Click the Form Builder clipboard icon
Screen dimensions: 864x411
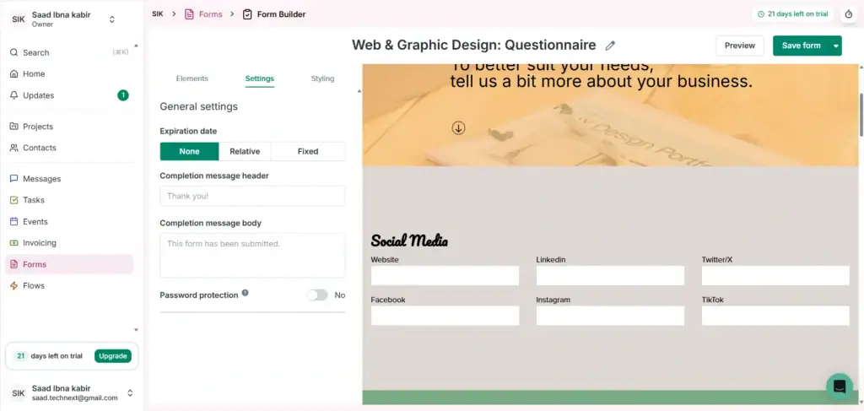[x=247, y=14]
